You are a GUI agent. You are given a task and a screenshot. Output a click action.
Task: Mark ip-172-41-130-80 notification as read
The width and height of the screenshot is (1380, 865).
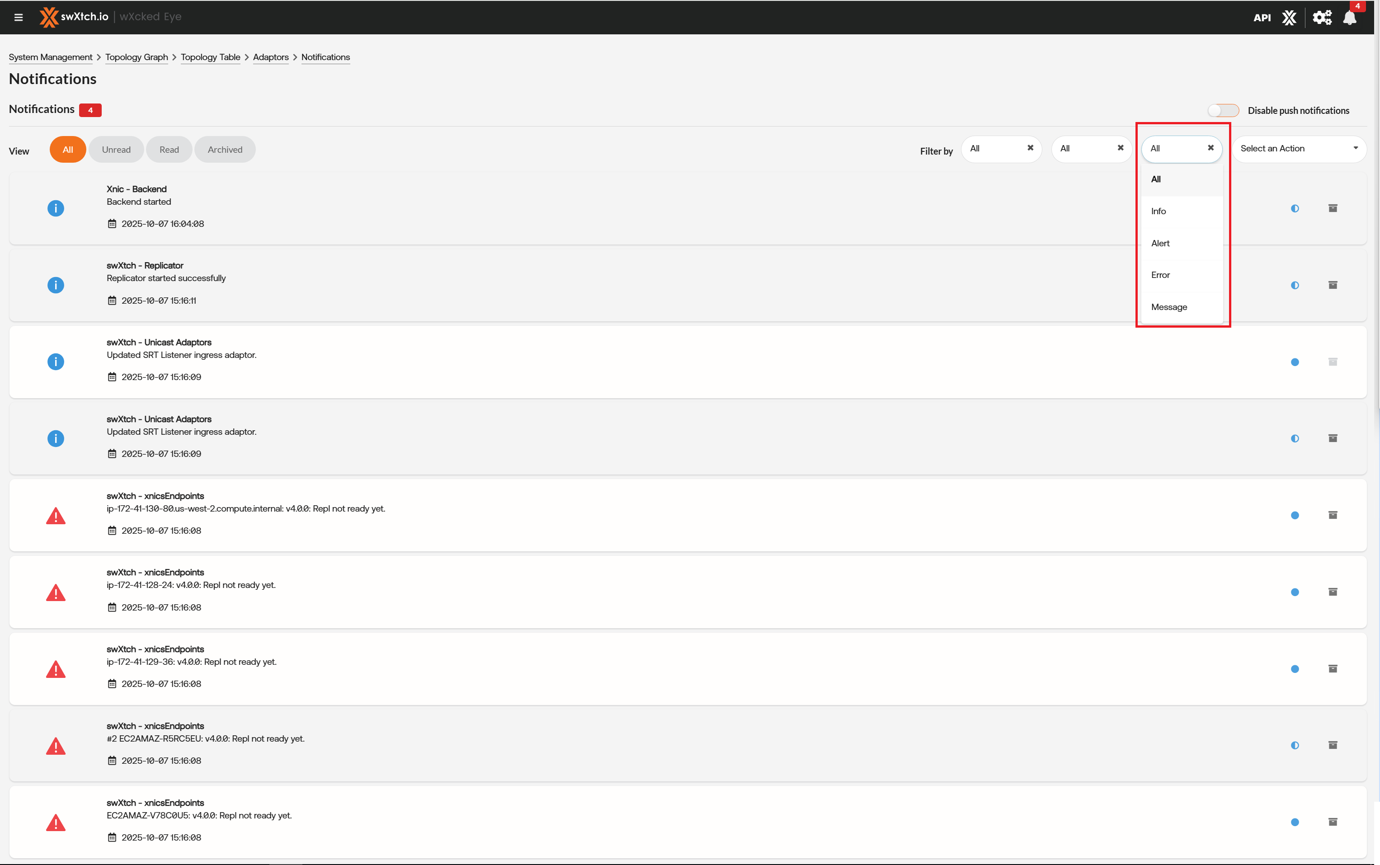[1295, 516]
